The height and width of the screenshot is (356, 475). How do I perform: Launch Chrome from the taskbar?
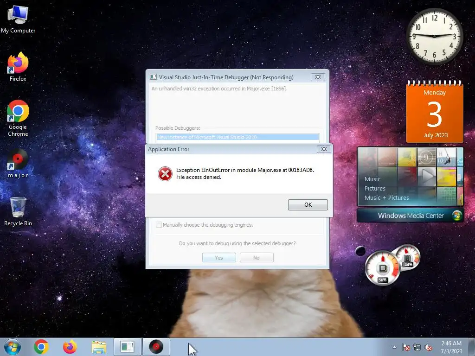pos(41,347)
